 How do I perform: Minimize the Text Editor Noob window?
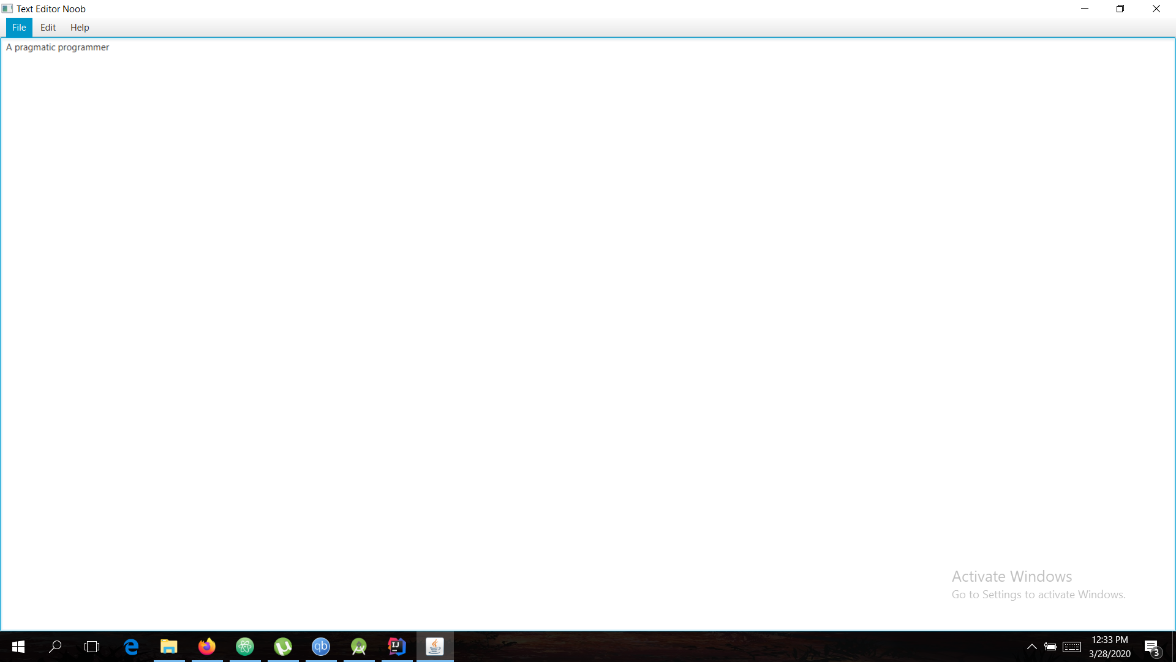(x=1085, y=9)
